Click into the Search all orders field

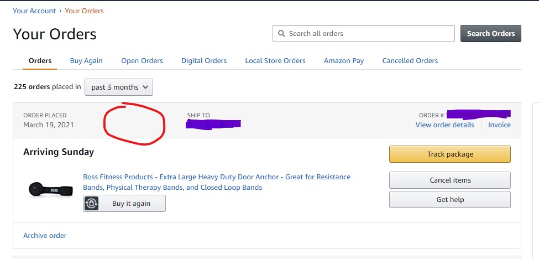coord(364,34)
